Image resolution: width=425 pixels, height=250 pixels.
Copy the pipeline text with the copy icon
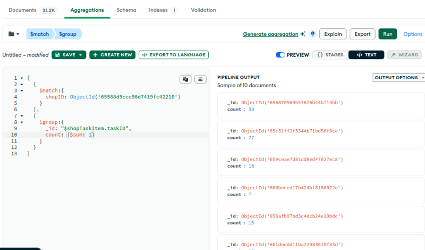tap(185, 79)
